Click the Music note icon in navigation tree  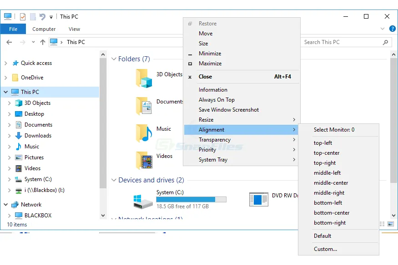(x=19, y=147)
